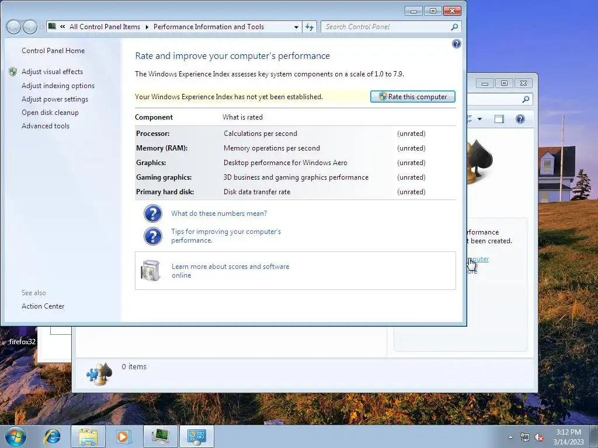
Task: Maximize the background Games window
Action: click(504, 83)
